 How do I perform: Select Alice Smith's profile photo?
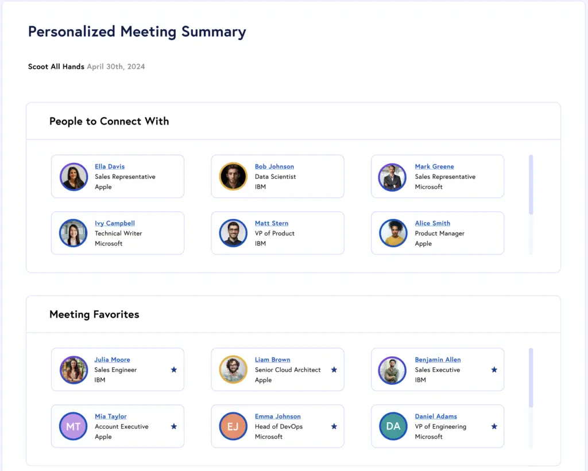[x=393, y=233]
